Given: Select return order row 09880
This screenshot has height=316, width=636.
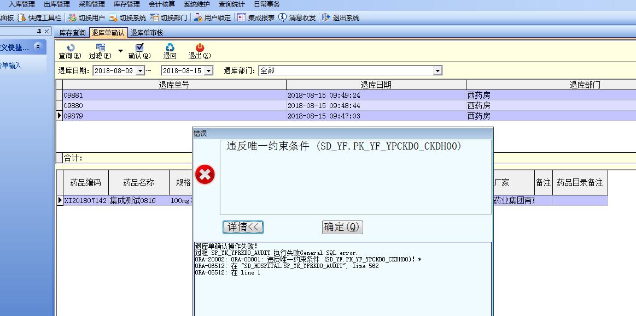Looking at the screenshot, I should [349, 105].
